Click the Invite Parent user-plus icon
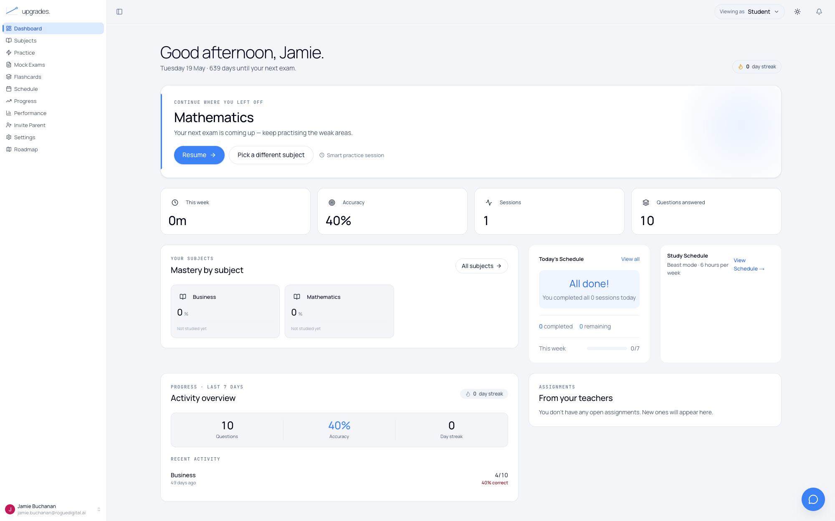The width and height of the screenshot is (835, 521). pyautogui.click(x=9, y=125)
